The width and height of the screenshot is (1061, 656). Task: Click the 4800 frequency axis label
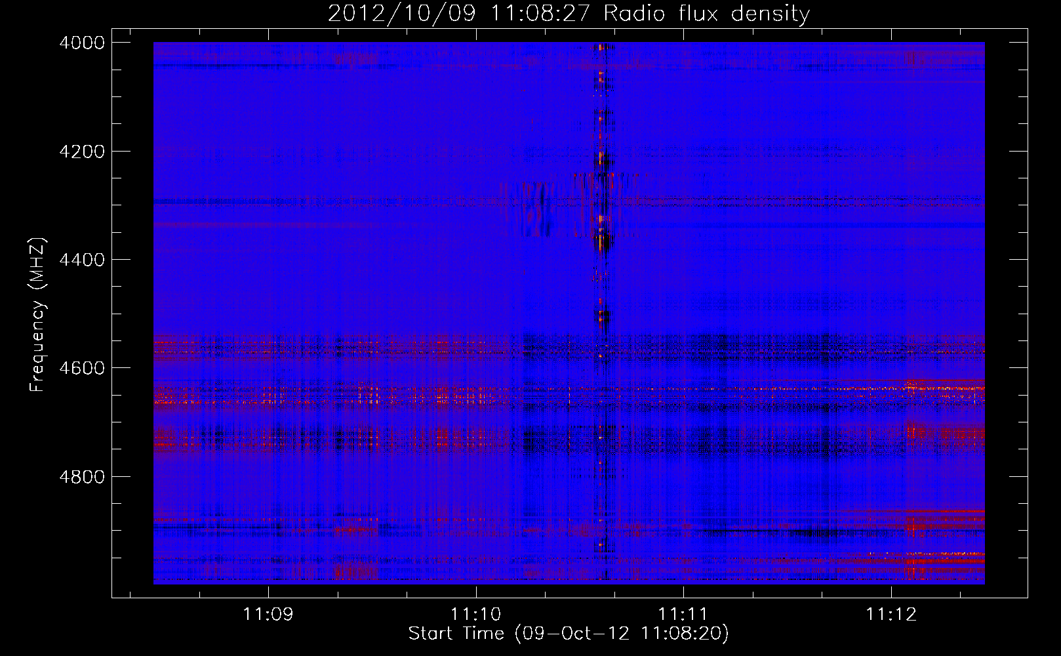point(82,477)
